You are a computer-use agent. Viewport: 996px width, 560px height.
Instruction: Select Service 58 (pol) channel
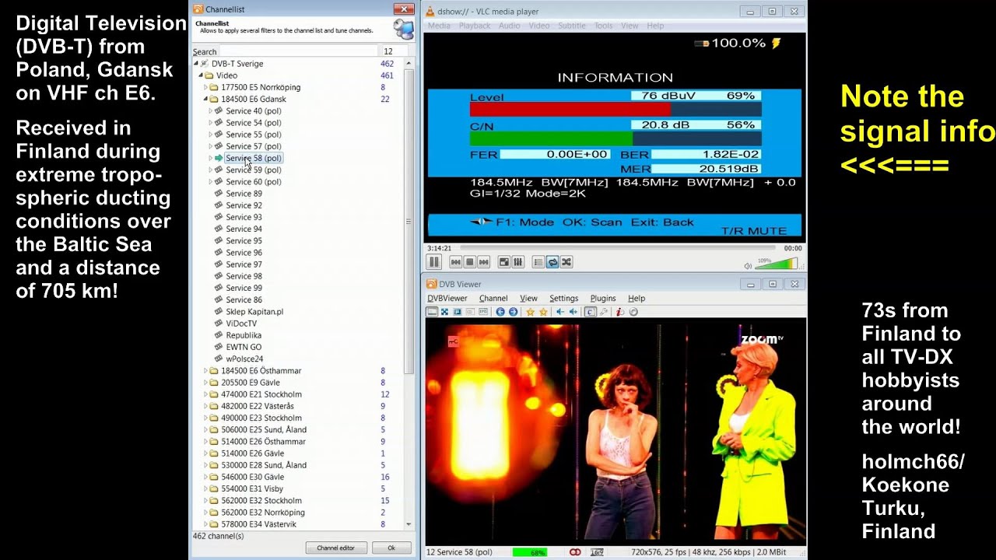point(254,158)
